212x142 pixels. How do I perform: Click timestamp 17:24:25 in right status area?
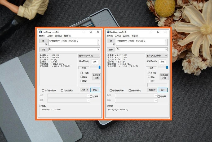point(118,110)
